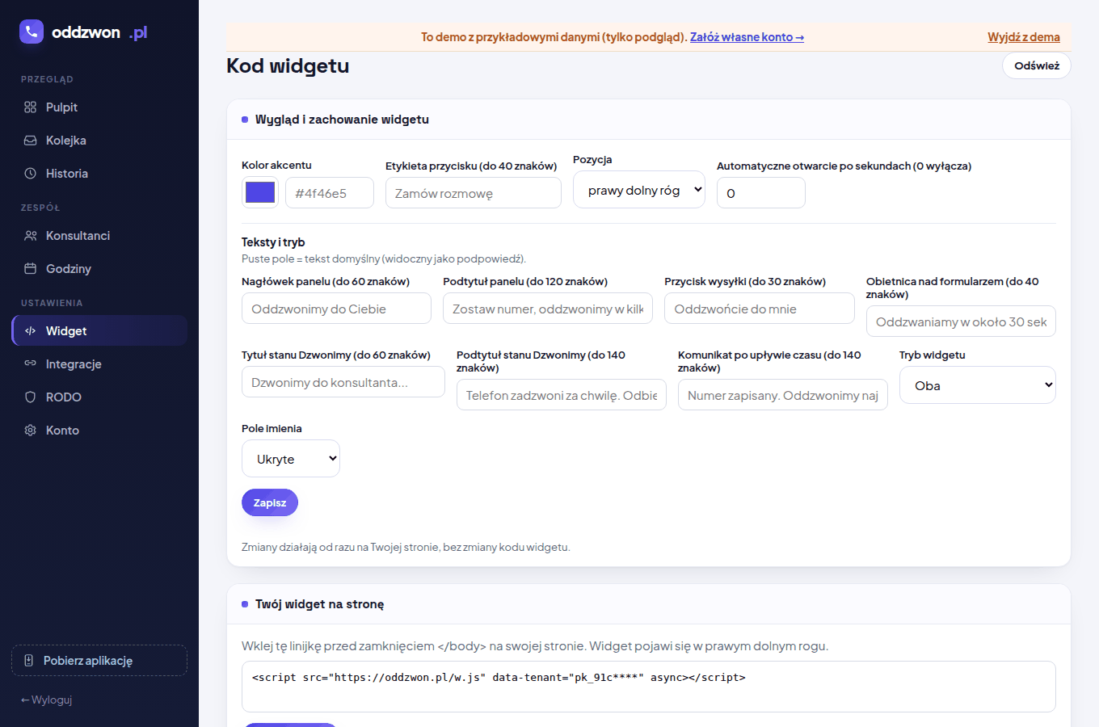Image resolution: width=1099 pixels, height=727 pixels.
Task: Click Komunikat po upływie czasu input
Action: click(783, 395)
